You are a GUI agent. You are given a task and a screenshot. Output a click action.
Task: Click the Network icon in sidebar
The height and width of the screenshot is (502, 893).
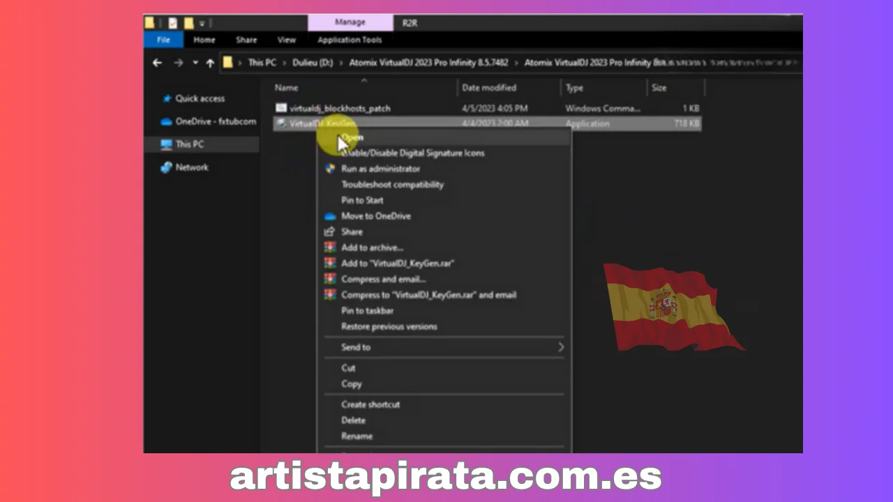[166, 167]
